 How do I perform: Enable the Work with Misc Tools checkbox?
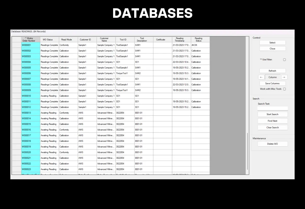(x=284, y=89)
